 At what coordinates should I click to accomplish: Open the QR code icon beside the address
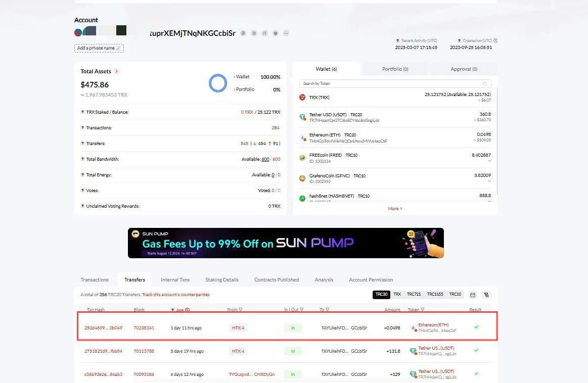coord(254,33)
